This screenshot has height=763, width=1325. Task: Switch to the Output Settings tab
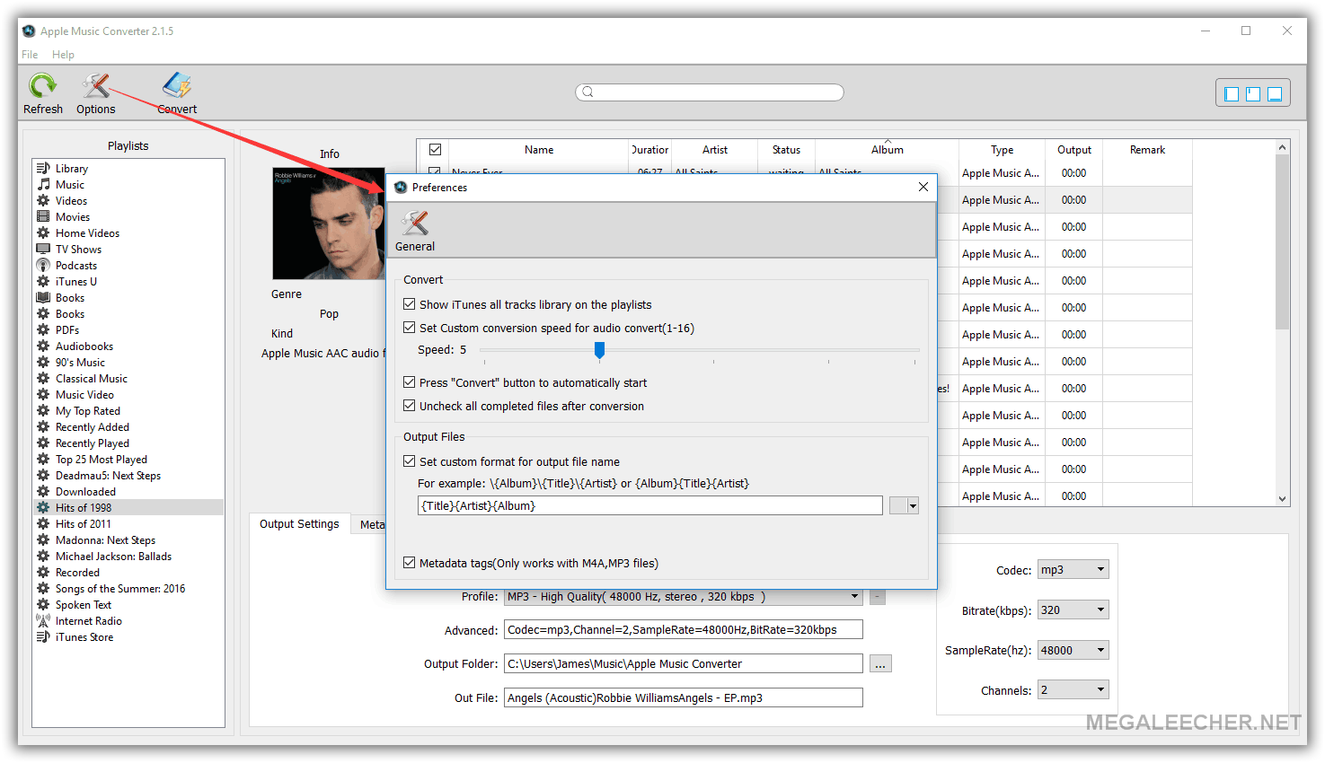pyautogui.click(x=299, y=524)
